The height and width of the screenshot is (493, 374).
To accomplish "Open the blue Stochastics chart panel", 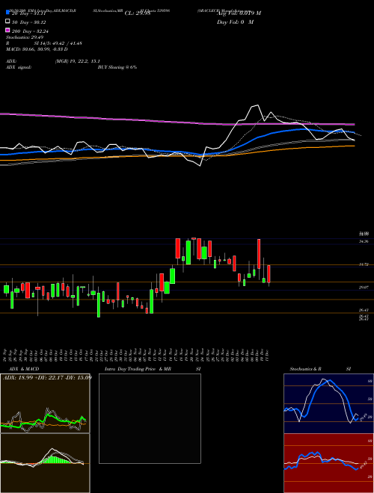I will pyautogui.click(x=329, y=403).
